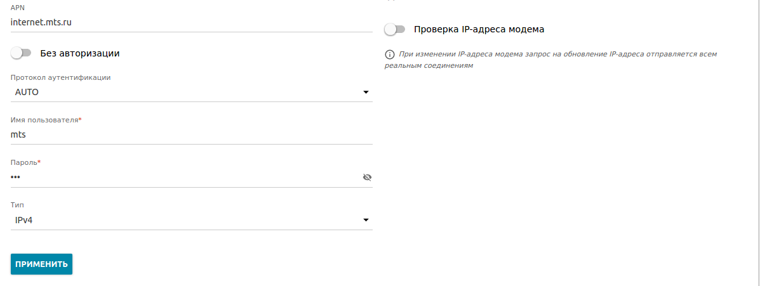Show the password with the eye icon
Screen dimensions: 760x286
(x=366, y=178)
